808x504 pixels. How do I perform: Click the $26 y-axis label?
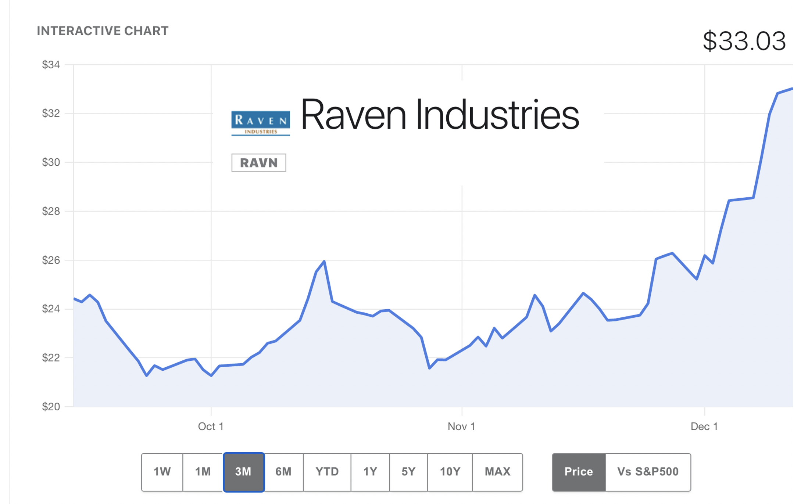pos(51,260)
